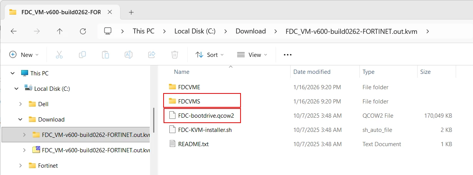This screenshot has width=473, height=175.
Task: Sort files by Date modified column
Action: pyautogui.click(x=312, y=72)
